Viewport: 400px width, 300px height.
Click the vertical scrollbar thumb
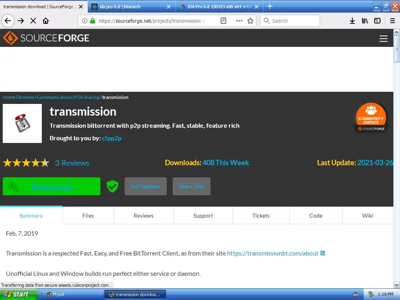tap(397, 49)
